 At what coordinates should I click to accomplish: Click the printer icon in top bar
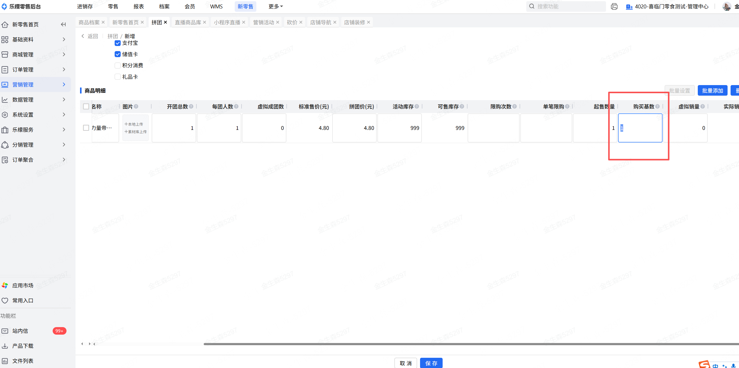click(x=614, y=6)
